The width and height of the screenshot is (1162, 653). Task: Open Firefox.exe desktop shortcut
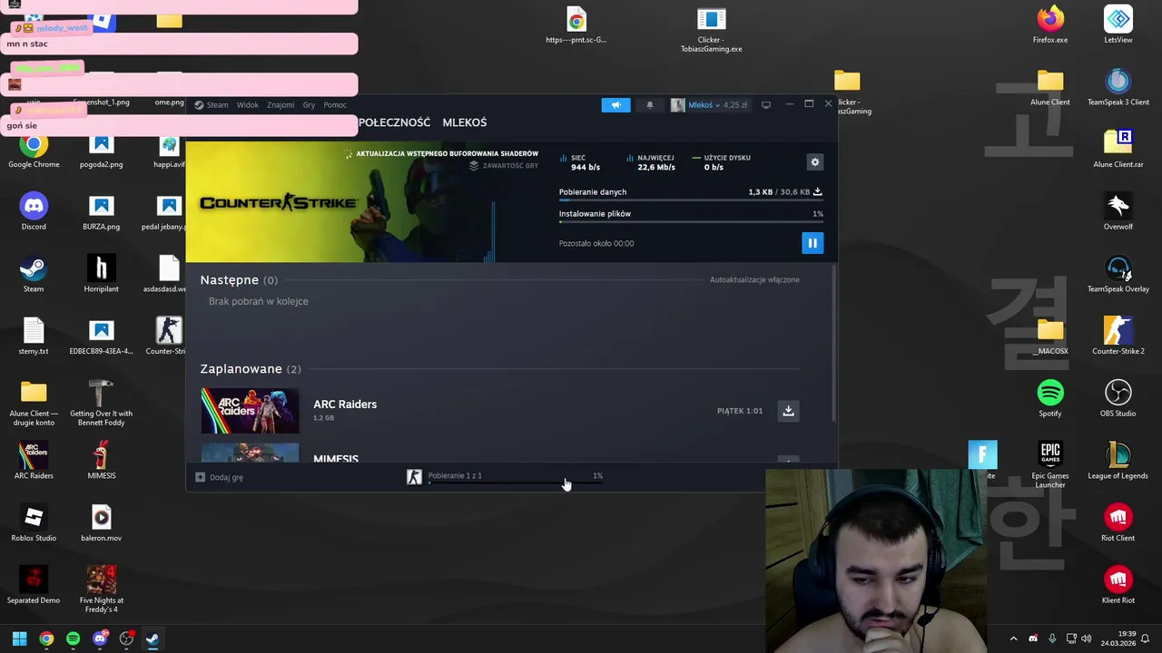pyautogui.click(x=1050, y=25)
